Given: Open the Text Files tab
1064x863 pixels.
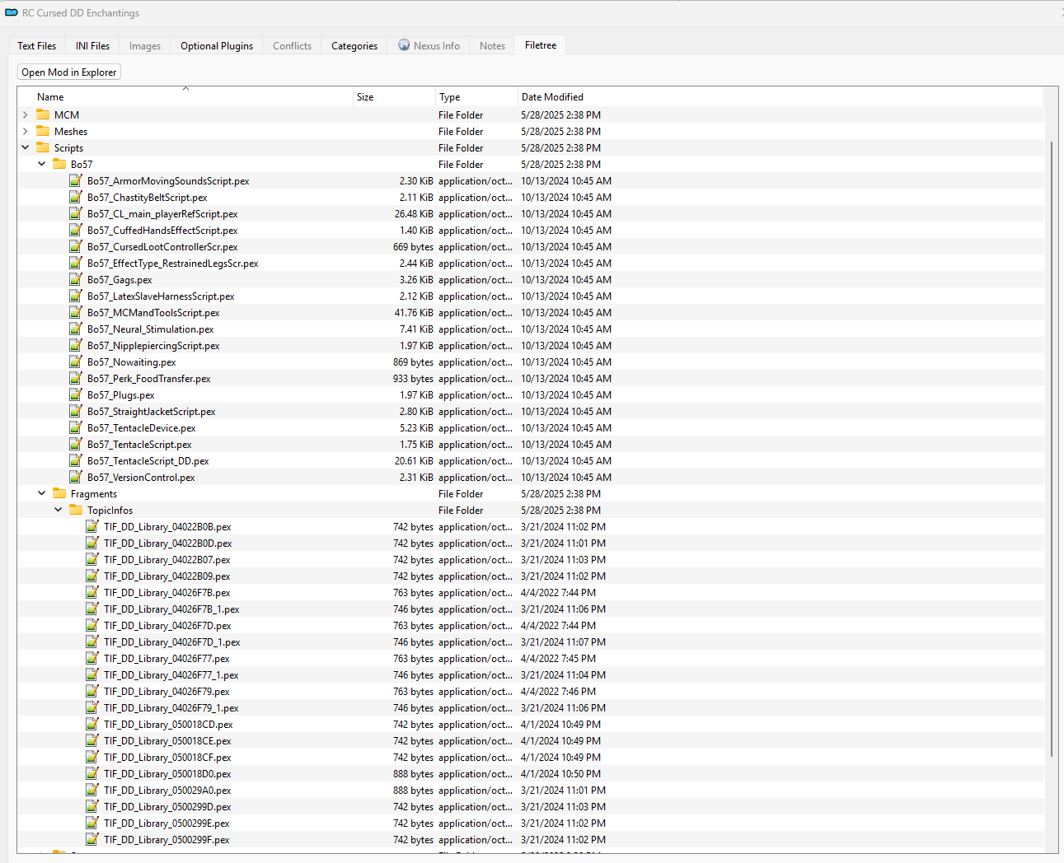Looking at the screenshot, I should pyautogui.click(x=37, y=46).
